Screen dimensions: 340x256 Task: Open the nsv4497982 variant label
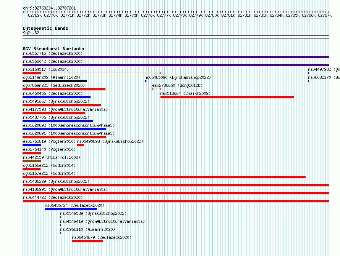[x=324, y=69]
